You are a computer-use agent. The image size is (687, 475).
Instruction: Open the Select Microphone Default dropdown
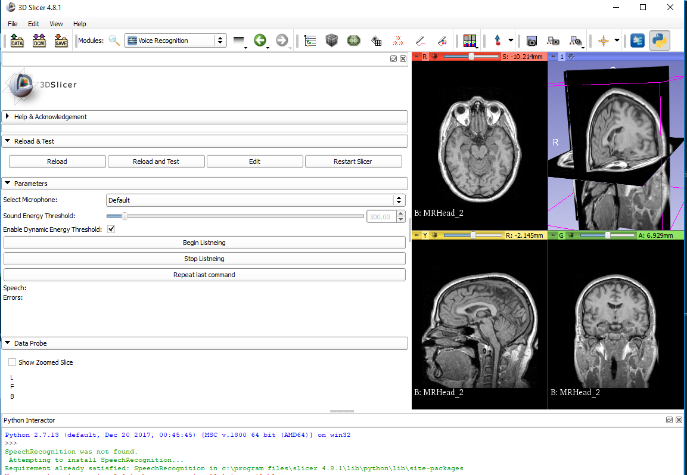click(256, 200)
